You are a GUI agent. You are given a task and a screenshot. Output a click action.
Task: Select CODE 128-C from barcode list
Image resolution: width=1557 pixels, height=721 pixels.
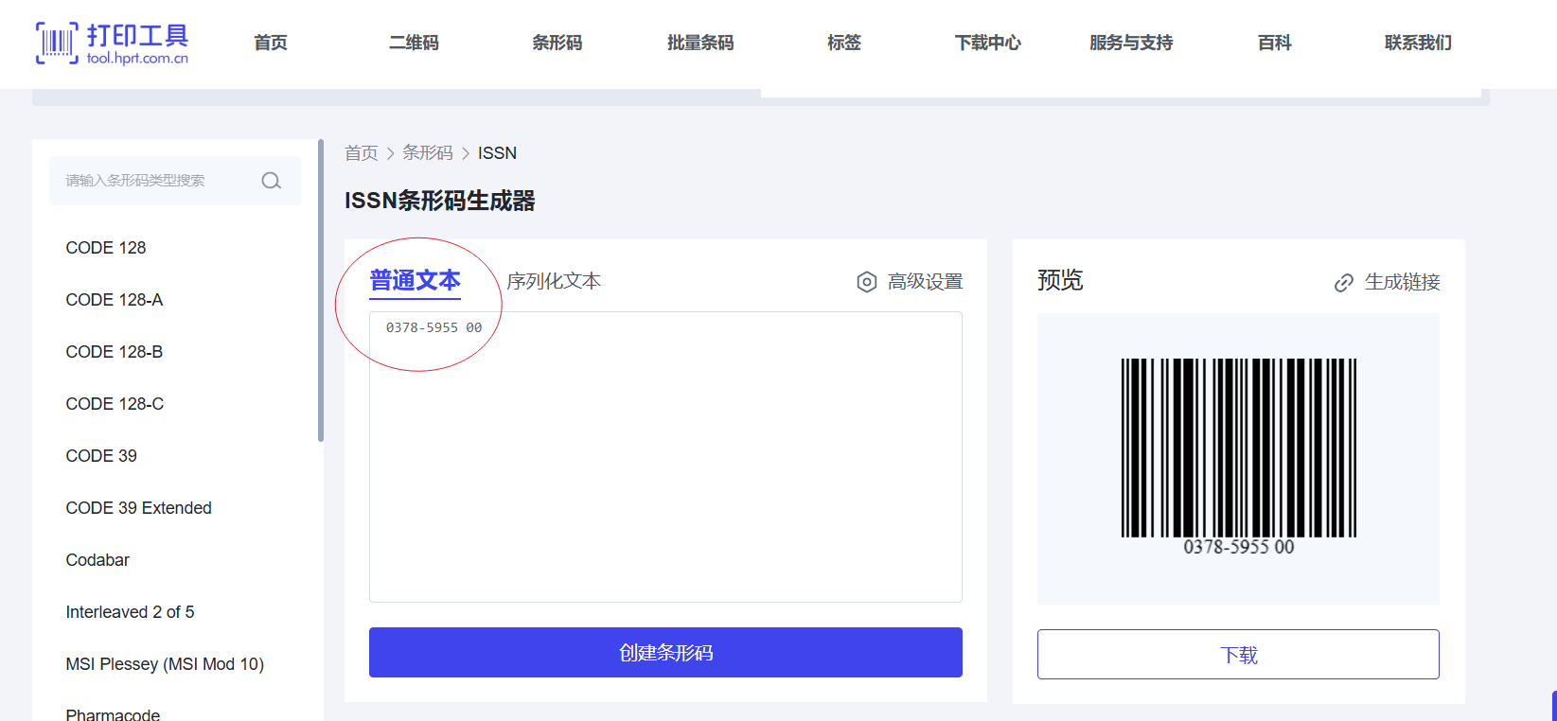click(115, 404)
